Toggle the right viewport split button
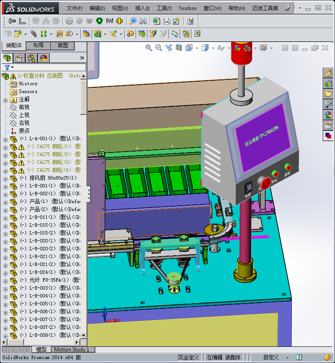This screenshot has width=335, height=363. pos(295,48)
